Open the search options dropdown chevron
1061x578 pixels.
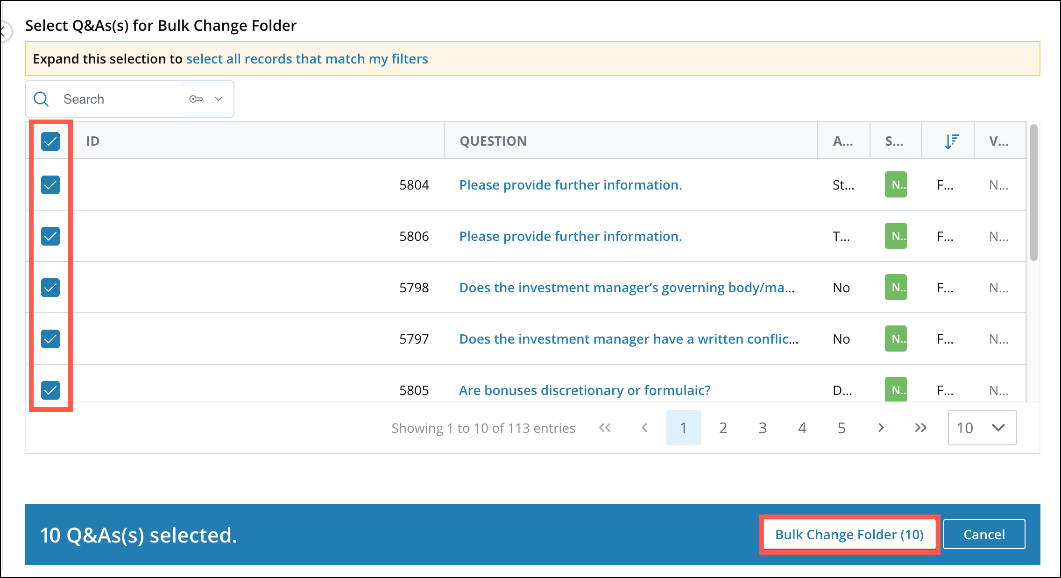click(219, 99)
